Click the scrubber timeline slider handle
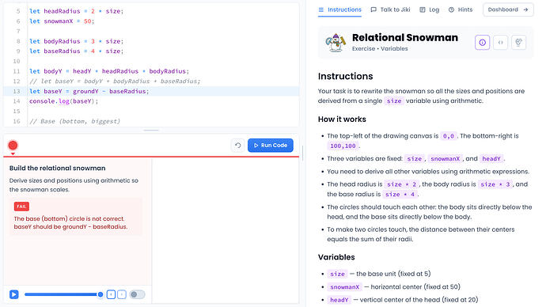 pyautogui.click(x=100, y=294)
